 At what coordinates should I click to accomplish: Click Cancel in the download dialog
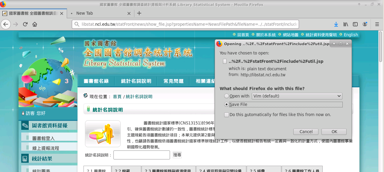[306, 132]
